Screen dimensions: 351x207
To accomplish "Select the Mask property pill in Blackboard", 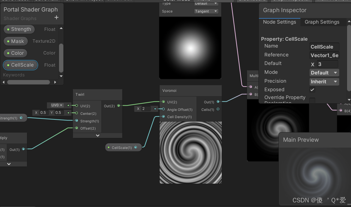I will click(x=16, y=41).
